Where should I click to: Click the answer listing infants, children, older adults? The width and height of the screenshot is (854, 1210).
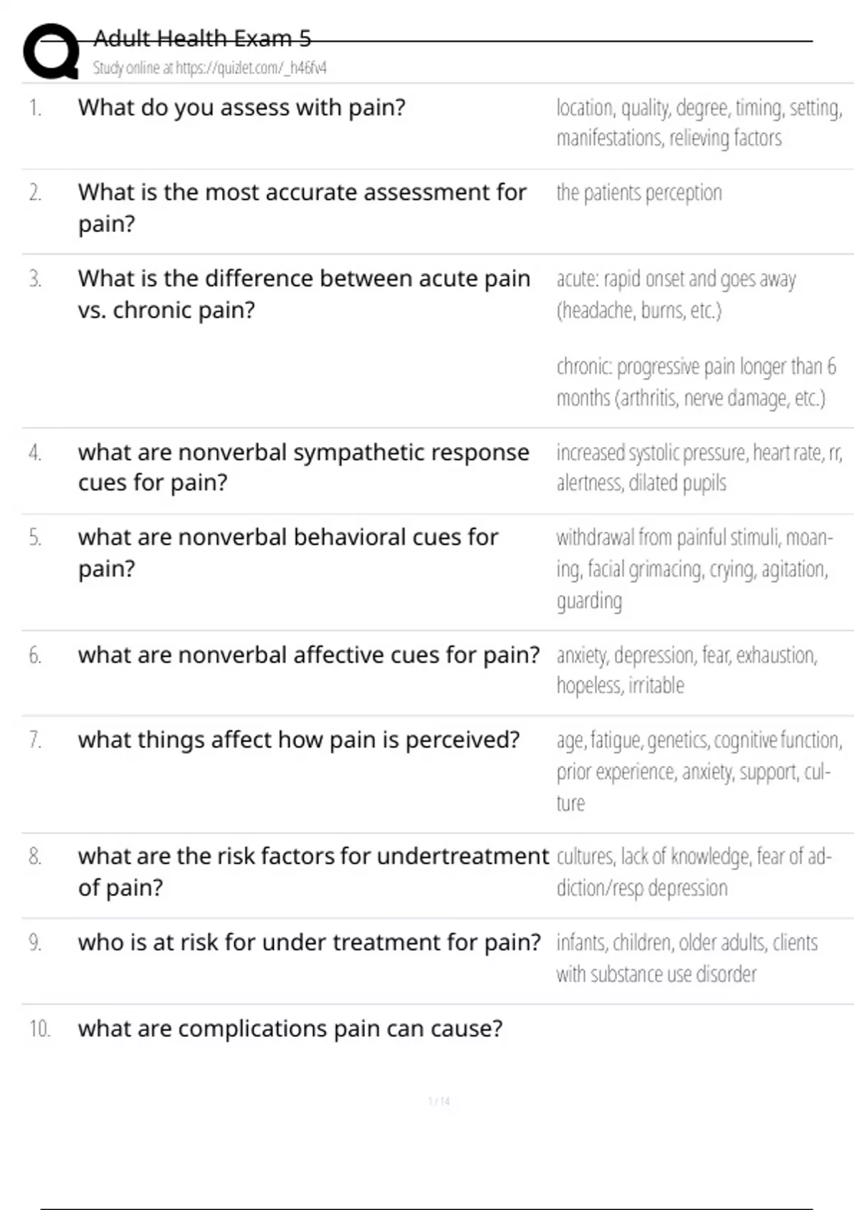(687, 958)
